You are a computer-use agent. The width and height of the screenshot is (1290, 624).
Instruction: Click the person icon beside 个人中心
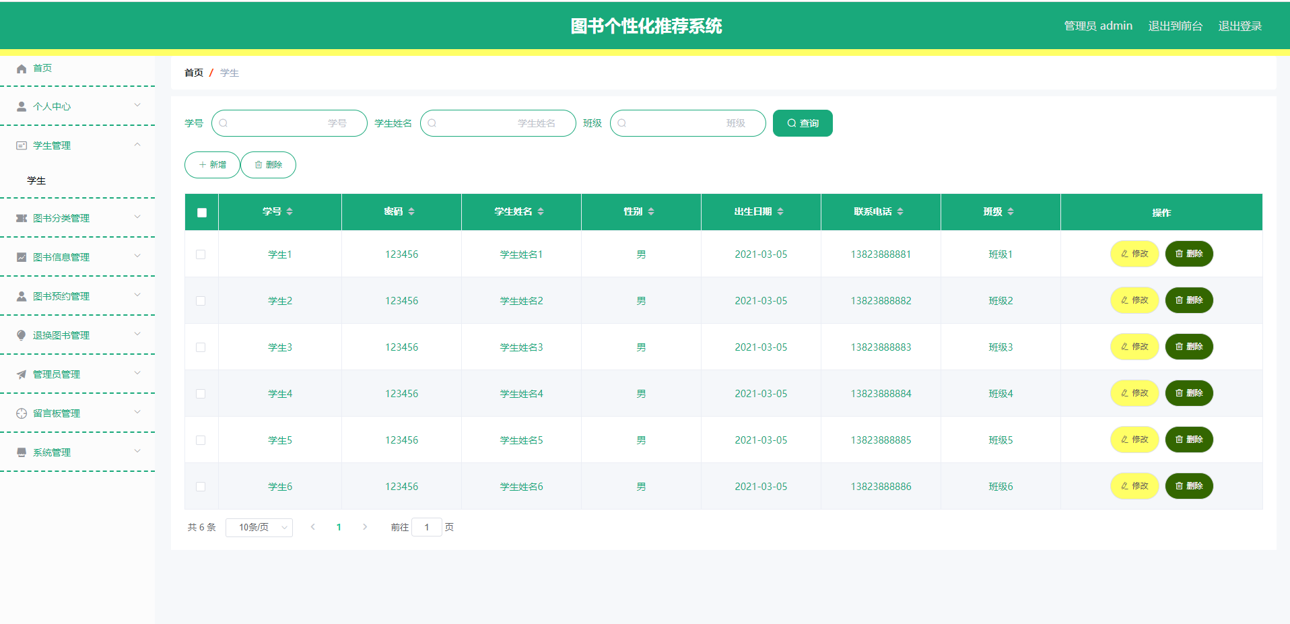[x=22, y=106]
